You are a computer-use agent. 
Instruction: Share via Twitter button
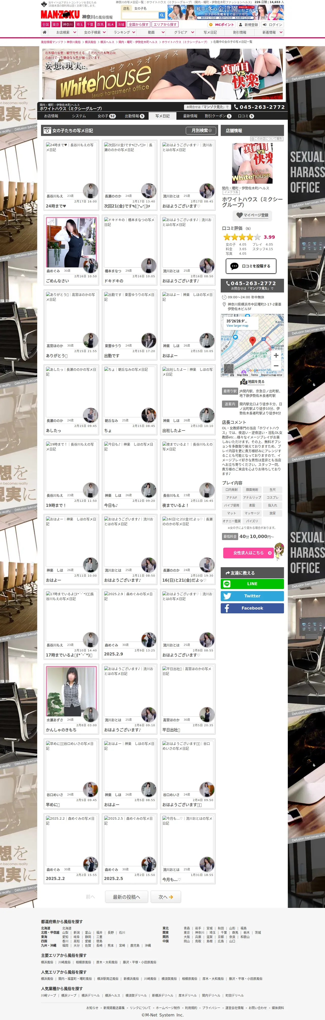pyautogui.click(x=252, y=596)
